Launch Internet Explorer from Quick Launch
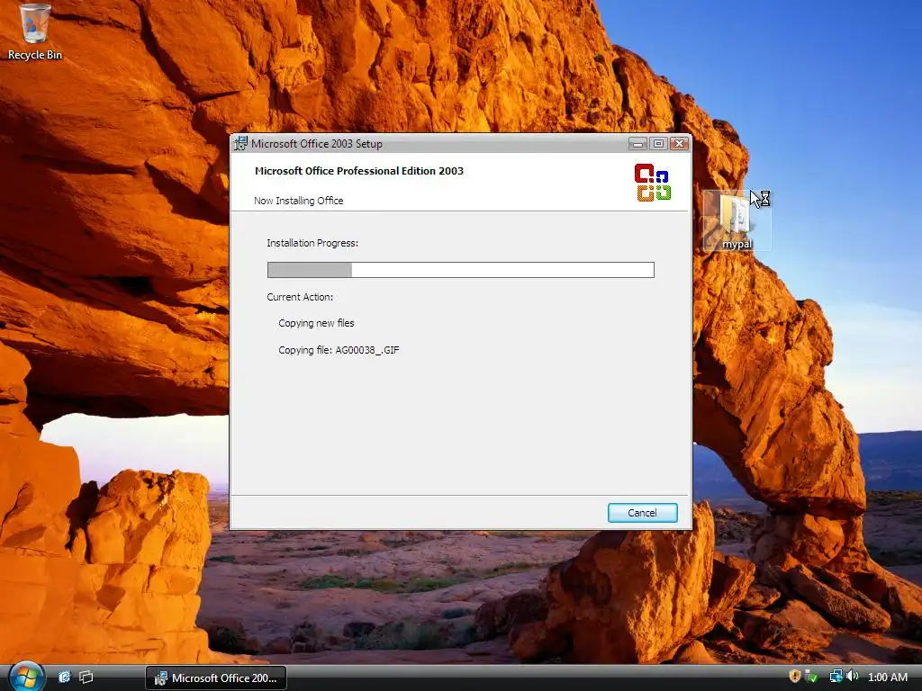This screenshot has width=922, height=691. tap(64, 677)
